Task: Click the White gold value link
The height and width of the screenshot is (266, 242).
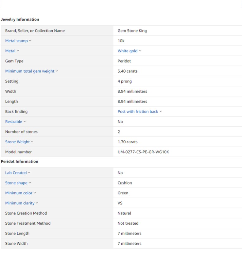Action: pos(129,51)
